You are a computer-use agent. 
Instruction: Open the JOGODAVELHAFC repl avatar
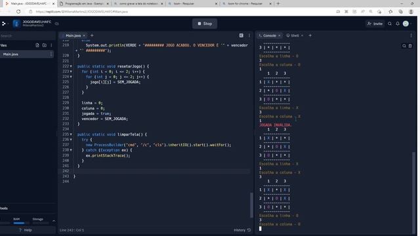pos(16,24)
